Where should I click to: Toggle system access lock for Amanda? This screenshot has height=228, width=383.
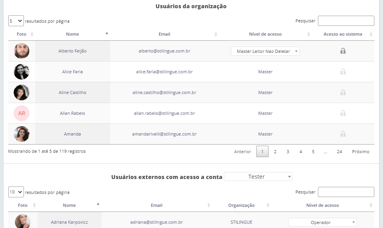point(343,134)
